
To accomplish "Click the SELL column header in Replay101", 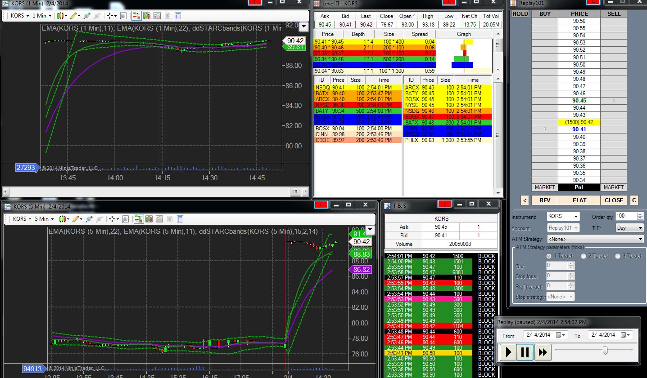I will (614, 14).
